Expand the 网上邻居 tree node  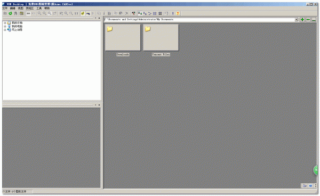tap(5, 30)
